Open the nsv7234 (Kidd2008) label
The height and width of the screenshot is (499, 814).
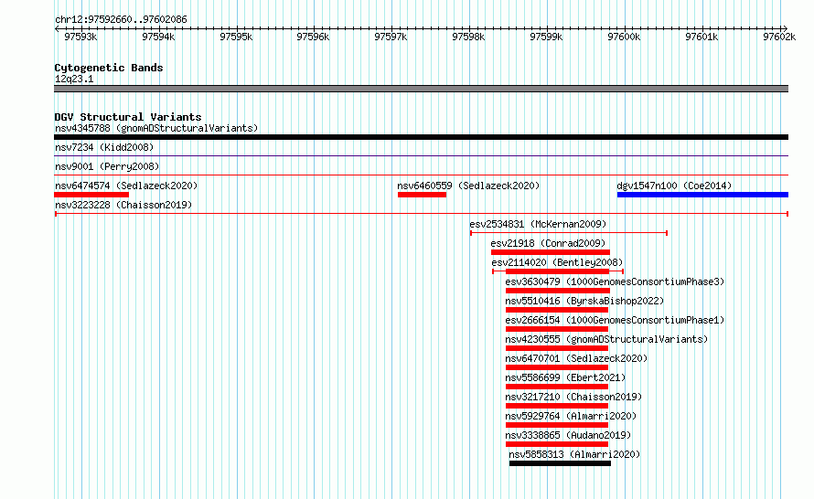click(104, 147)
